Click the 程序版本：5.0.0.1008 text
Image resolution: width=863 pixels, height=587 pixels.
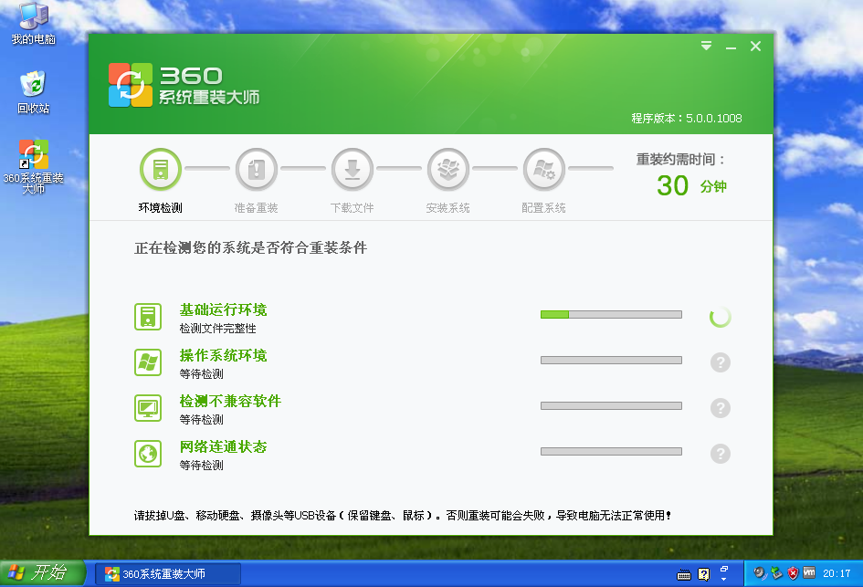pyautogui.click(x=687, y=119)
